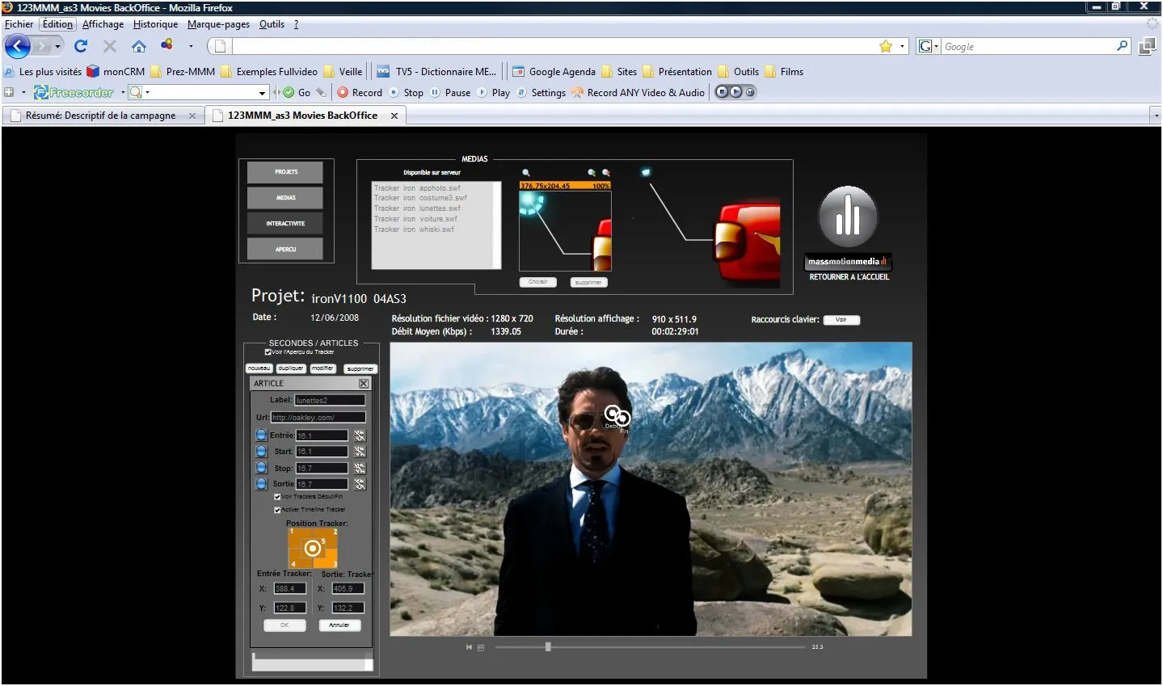Click the Annuler button in ARTICLE panel

339,625
